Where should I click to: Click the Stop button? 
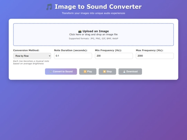pos(107,72)
